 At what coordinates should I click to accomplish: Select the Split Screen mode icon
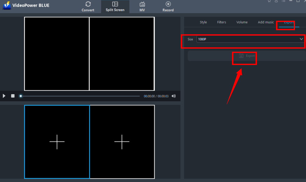click(x=115, y=4)
